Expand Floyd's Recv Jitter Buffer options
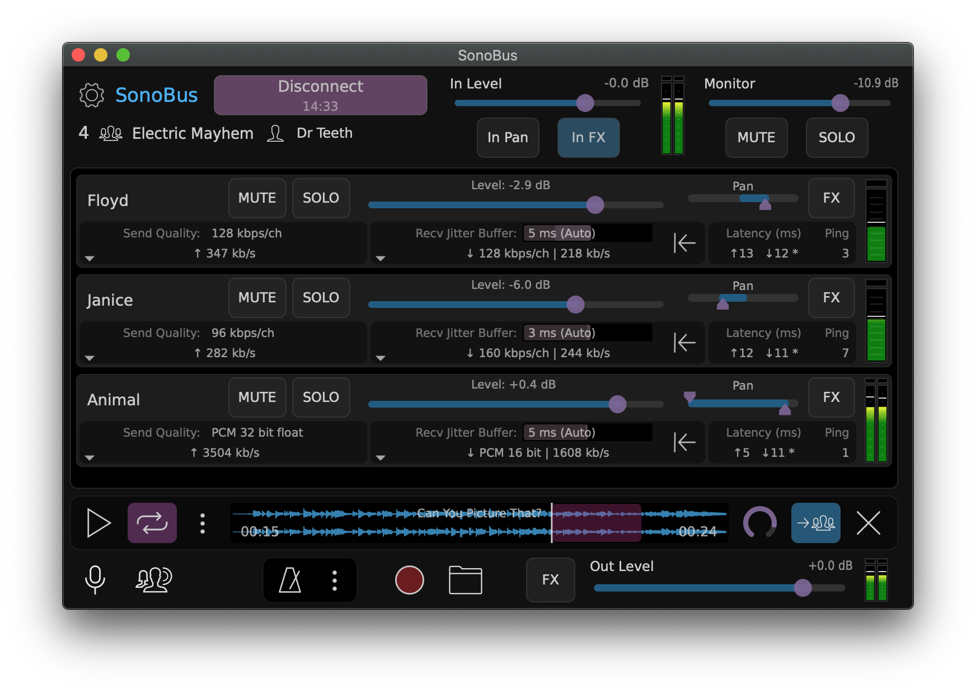 [381, 258]
